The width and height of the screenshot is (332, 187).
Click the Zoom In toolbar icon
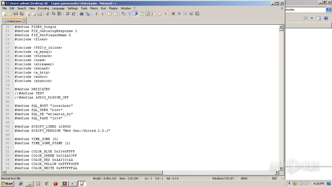click(x=96, y=14)
